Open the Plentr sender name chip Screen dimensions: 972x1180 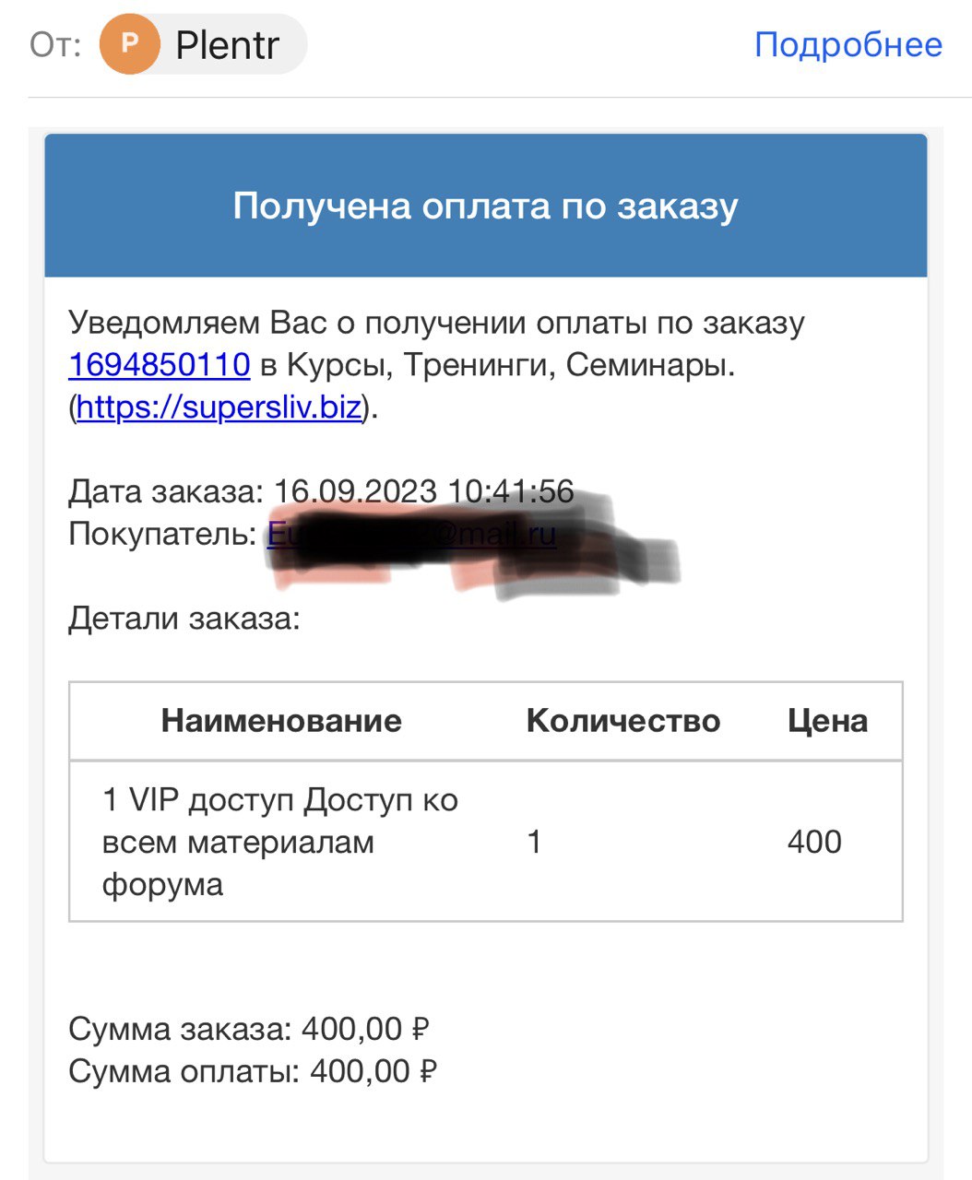point(203,43)
